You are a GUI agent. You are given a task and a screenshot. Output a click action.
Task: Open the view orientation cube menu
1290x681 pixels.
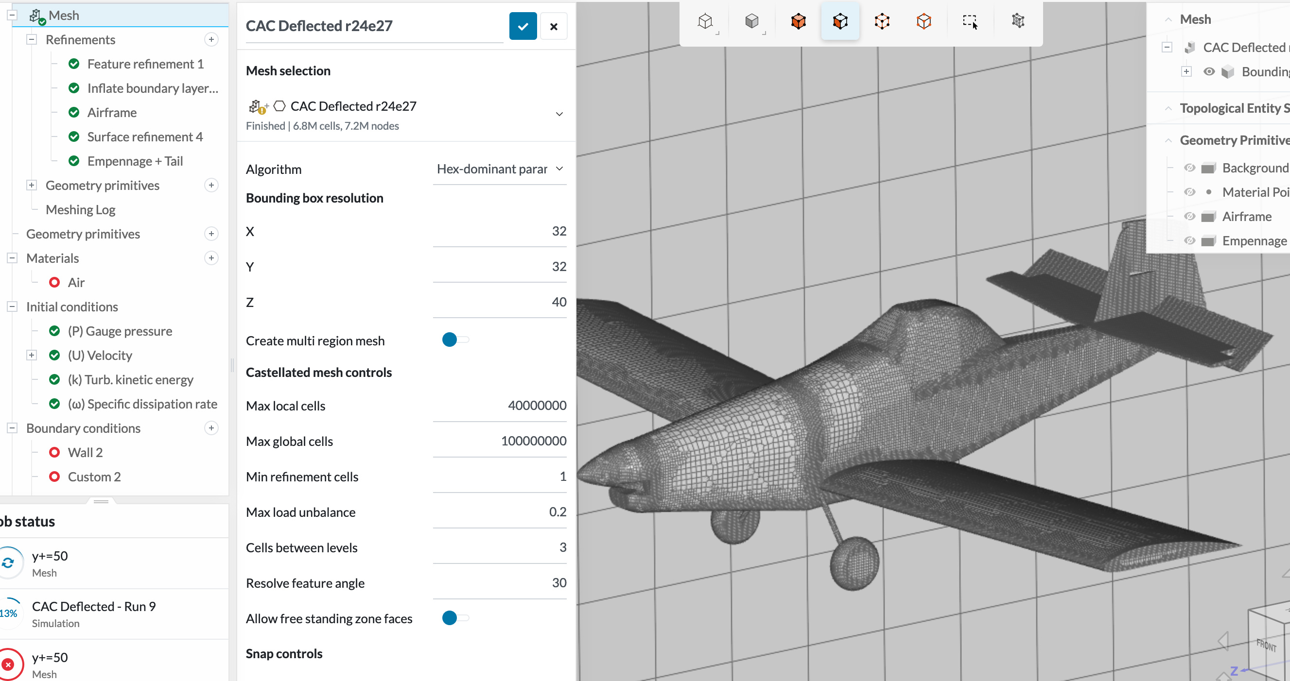pyautogui.click(x=705, y=21)
